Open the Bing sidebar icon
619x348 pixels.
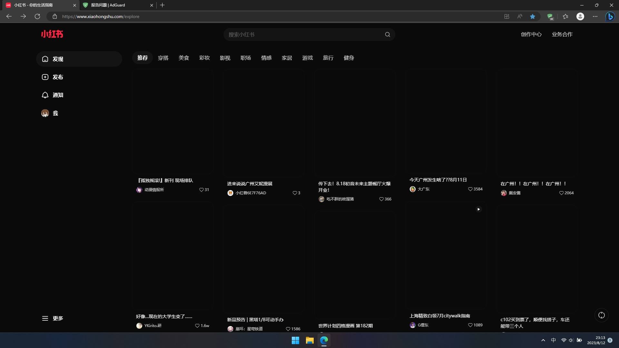coord(610,16)
